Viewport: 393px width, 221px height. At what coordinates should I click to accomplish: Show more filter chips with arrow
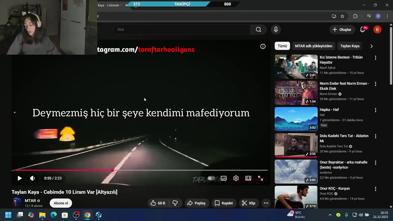pos(372,46)
